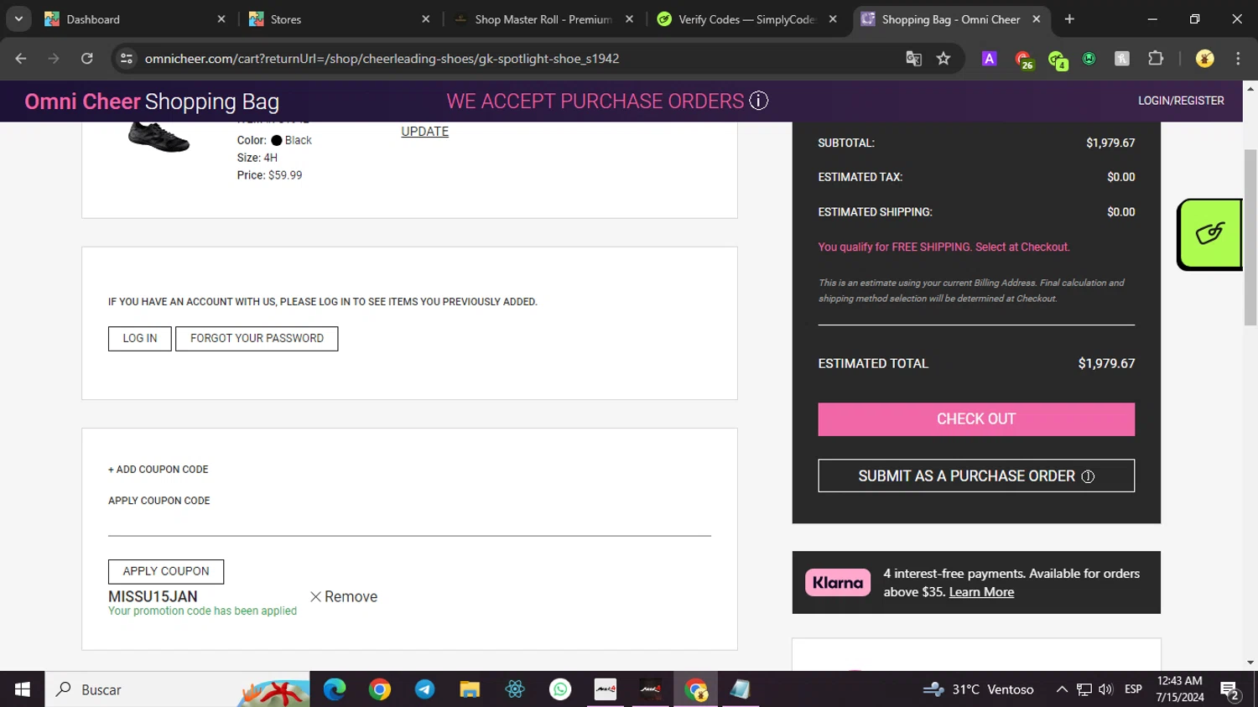Click the browser forward arrow

tap(54, 59)
